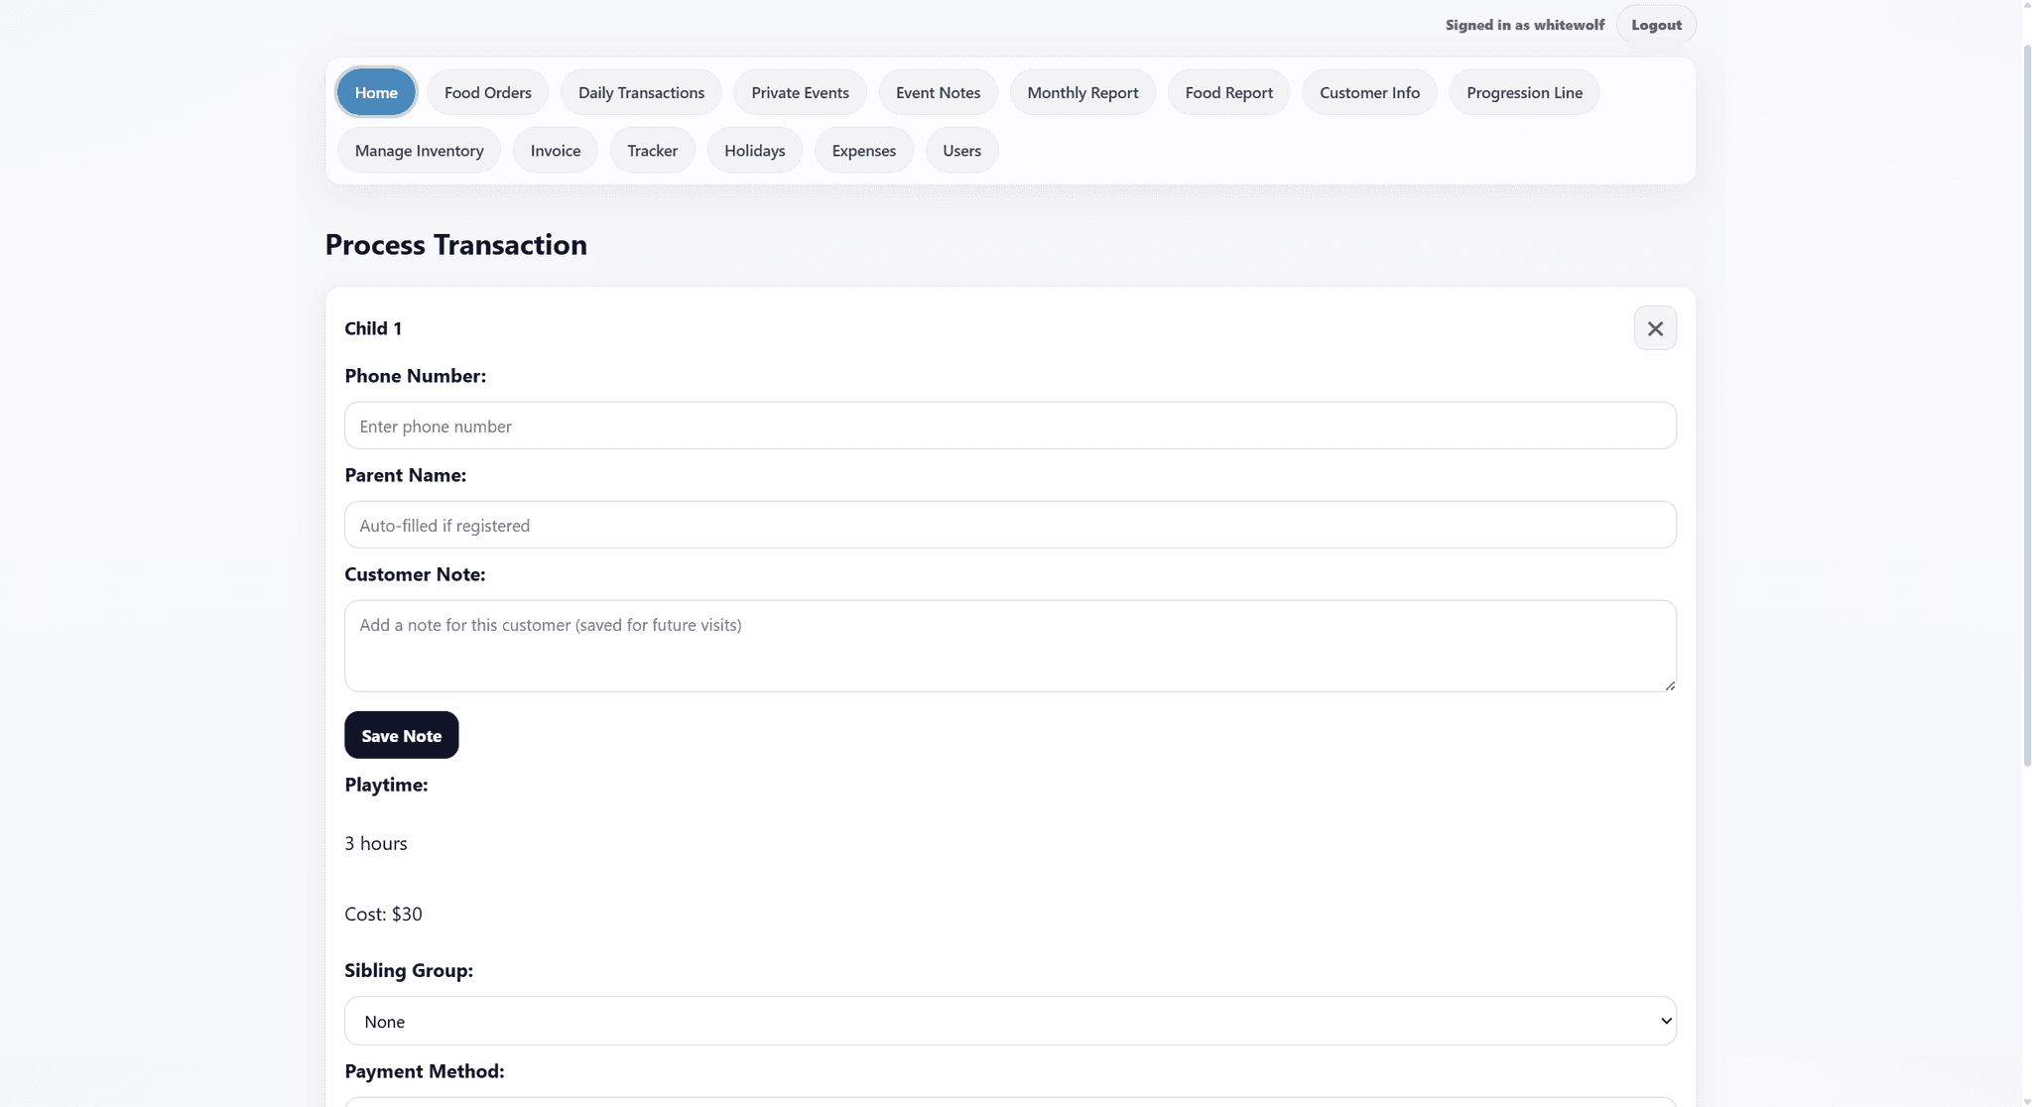
Task: Open the Food Report tab
Action: pyautogui.click(x=1228, y=92)
